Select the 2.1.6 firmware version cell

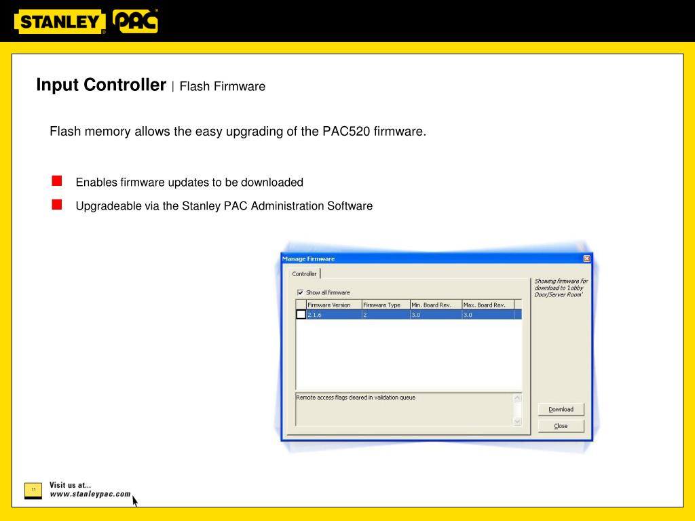point(334,315)
